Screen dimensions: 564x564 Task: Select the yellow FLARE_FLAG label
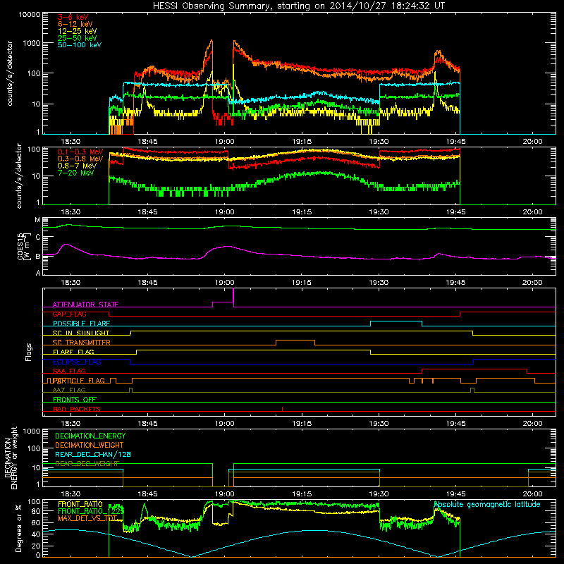click(73, 352)
